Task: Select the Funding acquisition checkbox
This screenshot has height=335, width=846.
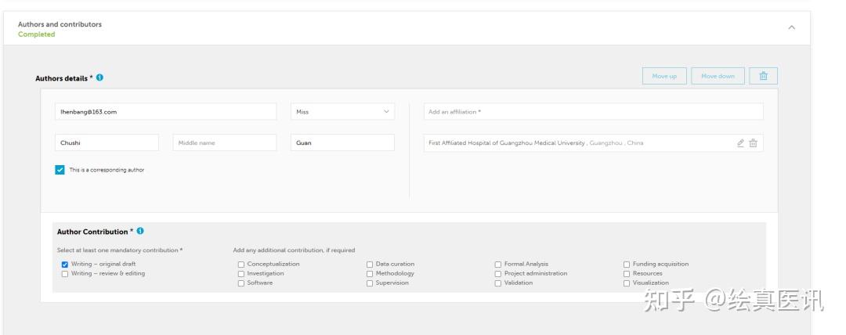Action: pos(627,265)
